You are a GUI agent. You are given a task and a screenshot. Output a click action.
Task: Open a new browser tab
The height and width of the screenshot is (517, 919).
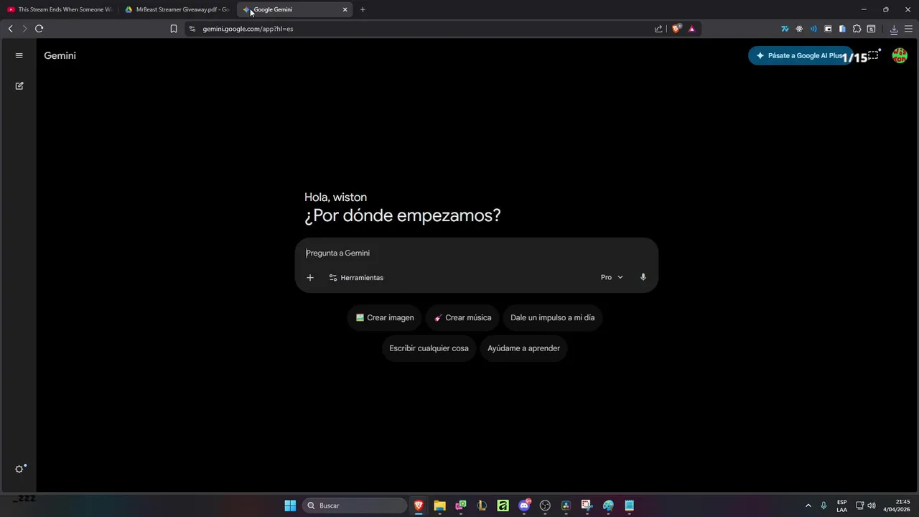[x=363, y=9]
